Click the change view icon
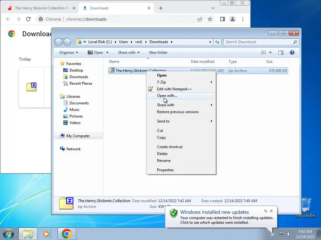 click(263, 52)
